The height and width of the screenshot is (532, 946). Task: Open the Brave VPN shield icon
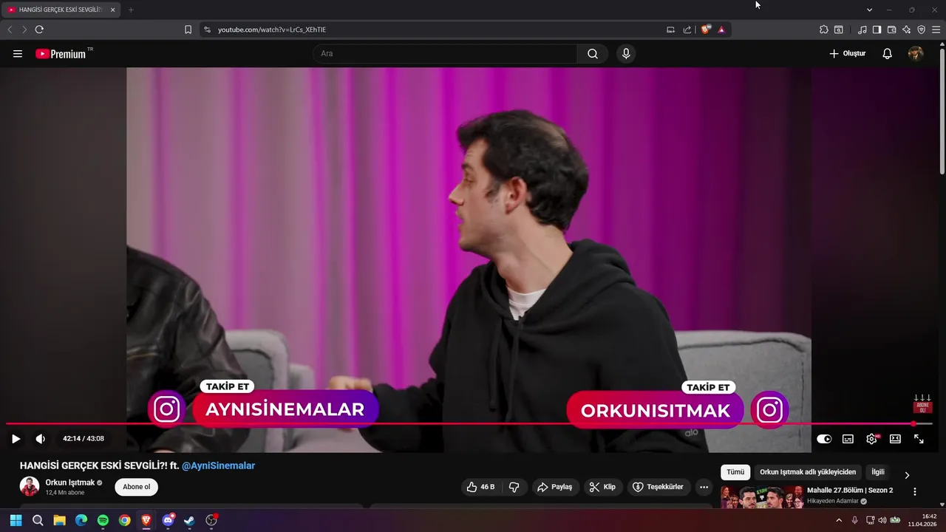pyautogui.click(x=921, y=30)
